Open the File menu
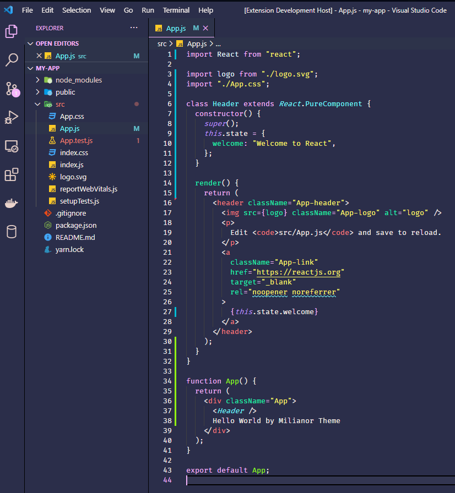 pyautogui.click(x=28, y=10)
